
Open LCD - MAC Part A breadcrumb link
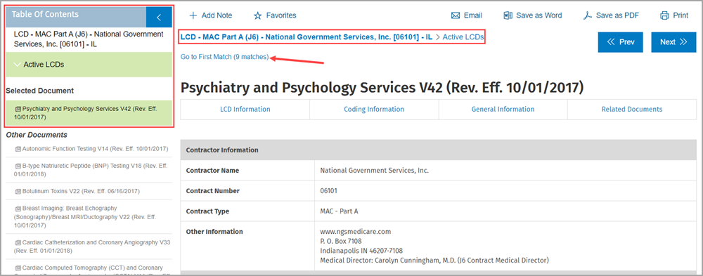tap(307, 38)
